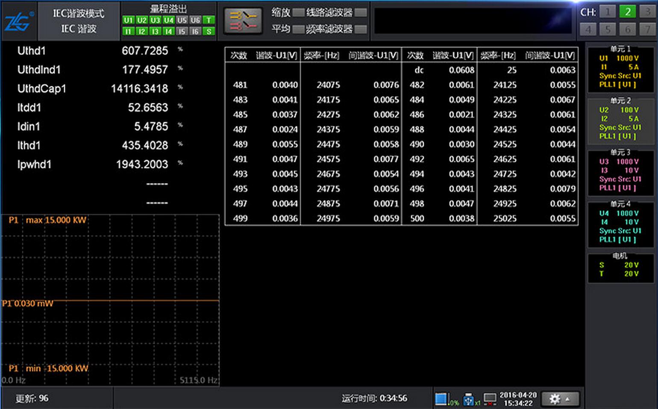Switch to channel 1
Screen dimensions: 658x409
coord(608,12)
